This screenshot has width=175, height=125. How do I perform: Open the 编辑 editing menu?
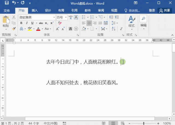pos(143,23)
